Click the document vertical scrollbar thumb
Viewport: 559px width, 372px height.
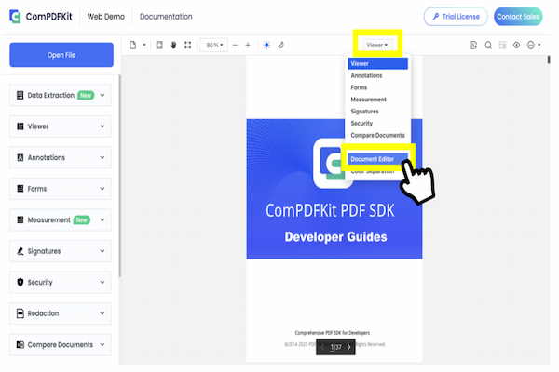pos(549,60)
